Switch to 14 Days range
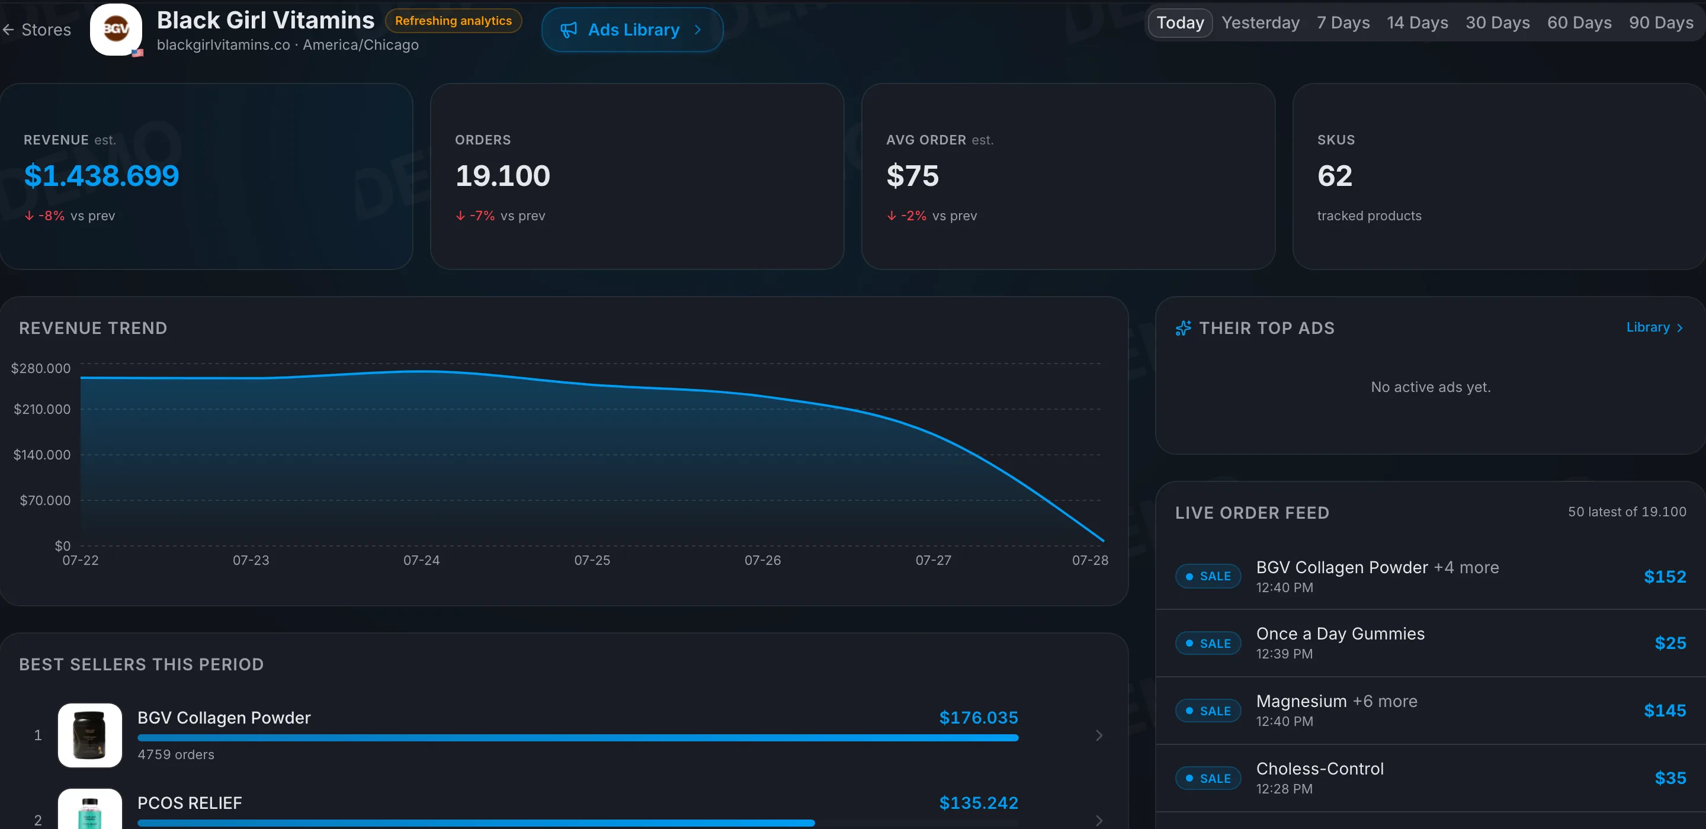The width and height of the screenshot is (1706, 829). pos(1418,23)
